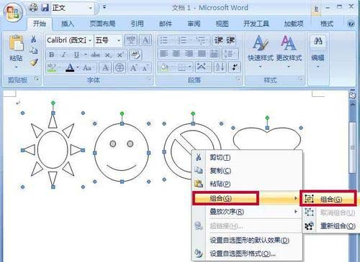Viewport: 360px width, 262px height.
Task: Click the paragraph shading paint bucket
Action: (164, 67)
